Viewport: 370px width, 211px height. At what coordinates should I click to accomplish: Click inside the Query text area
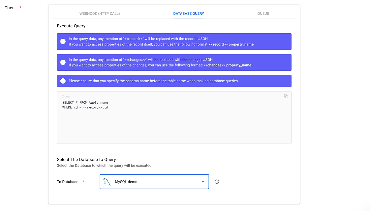[x=174, y=125]
